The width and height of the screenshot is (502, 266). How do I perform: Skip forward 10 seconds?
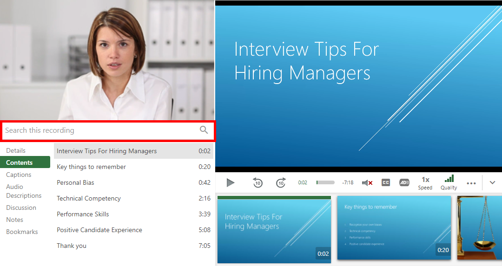(281, 183)
